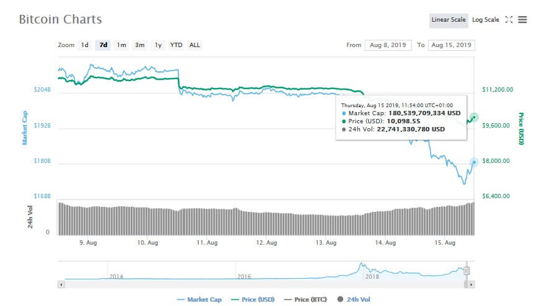Click the 9. Aug date label
The width and height of the screenshot is (534, 306).
tap(88, 243)
